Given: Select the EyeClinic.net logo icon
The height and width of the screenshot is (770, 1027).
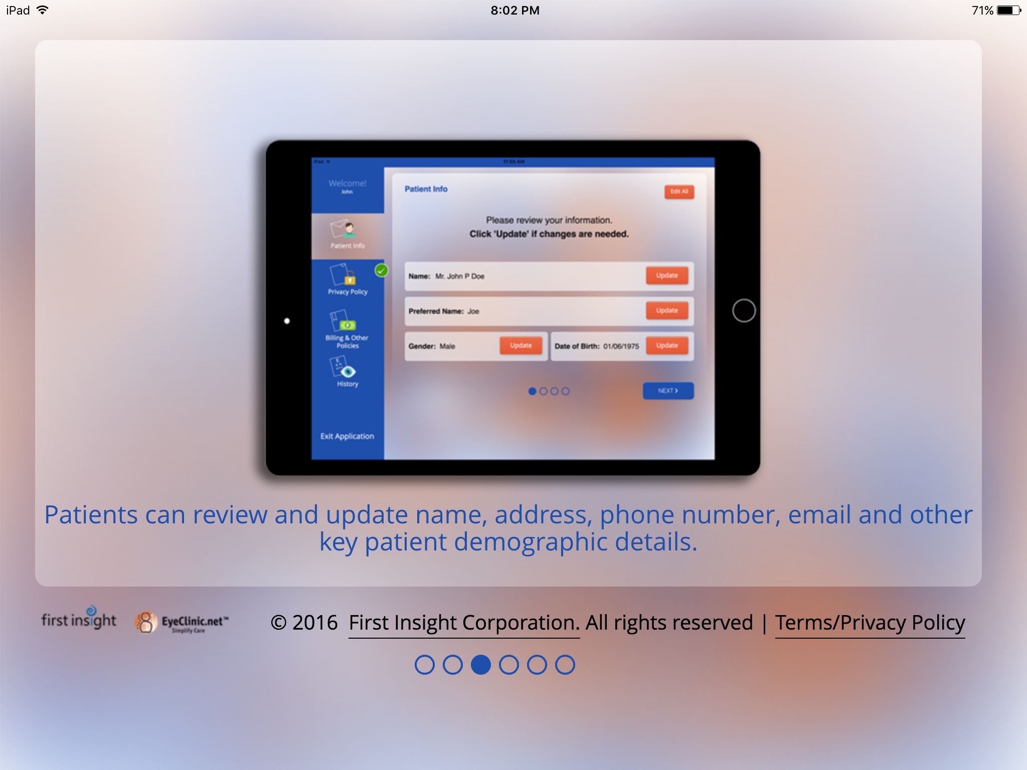Looking at the screenshot, I should point(145,621).
